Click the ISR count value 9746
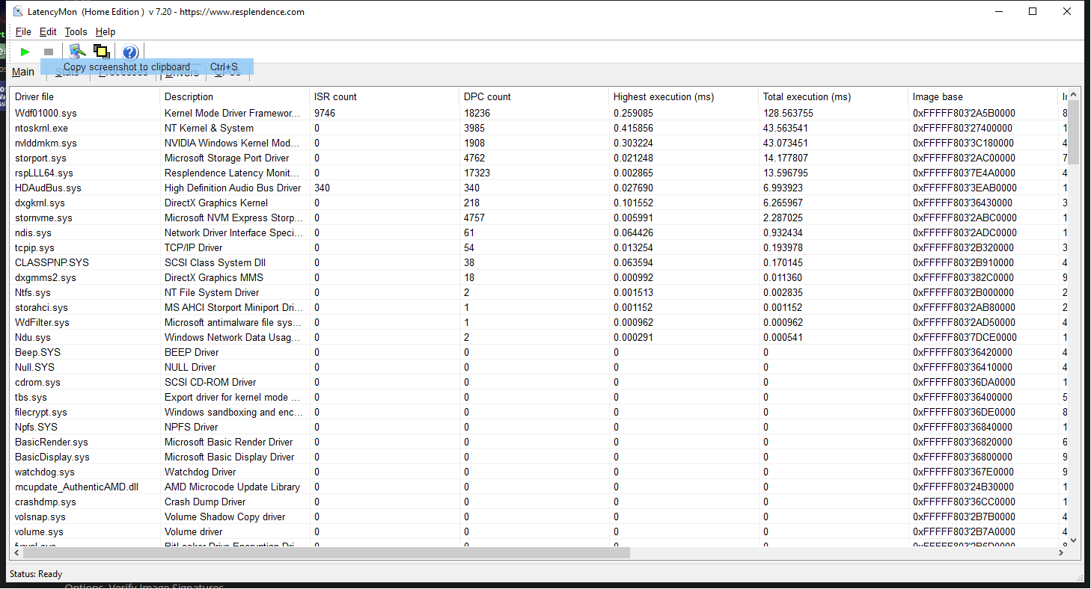 [325, 113]
